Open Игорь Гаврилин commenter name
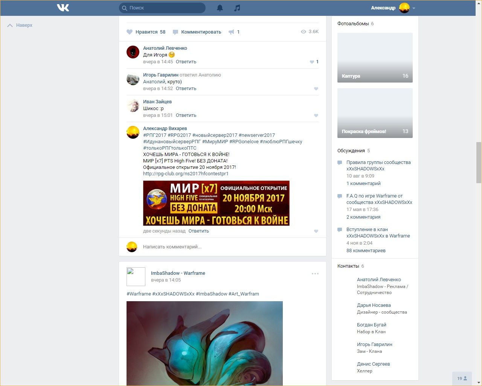 [x=161, y=75]
